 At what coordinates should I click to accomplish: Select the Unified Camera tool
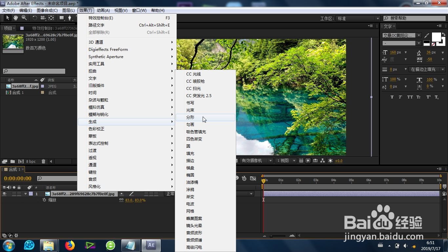coord(43,18)
